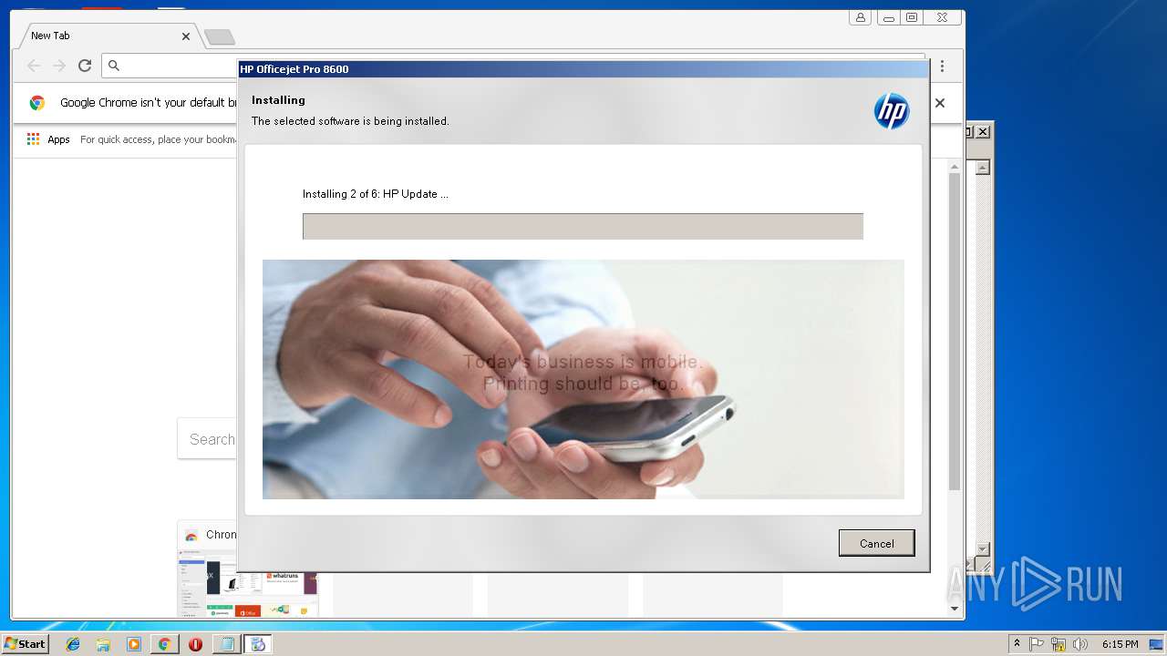Open a new Chrome tab with the new-tab button

pos(219,36)
